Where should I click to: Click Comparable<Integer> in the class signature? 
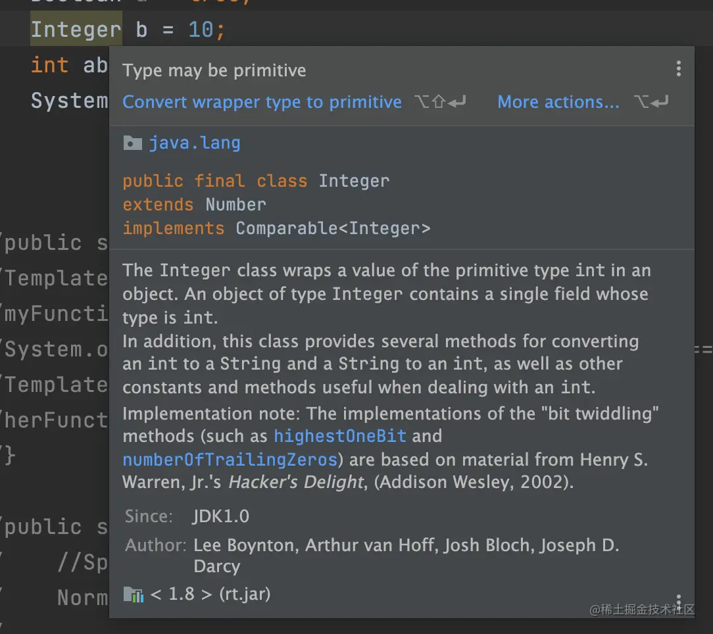(333, 228)
